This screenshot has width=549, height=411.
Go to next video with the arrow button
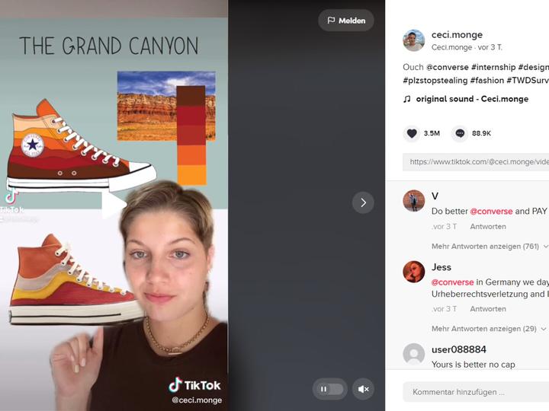363,202
